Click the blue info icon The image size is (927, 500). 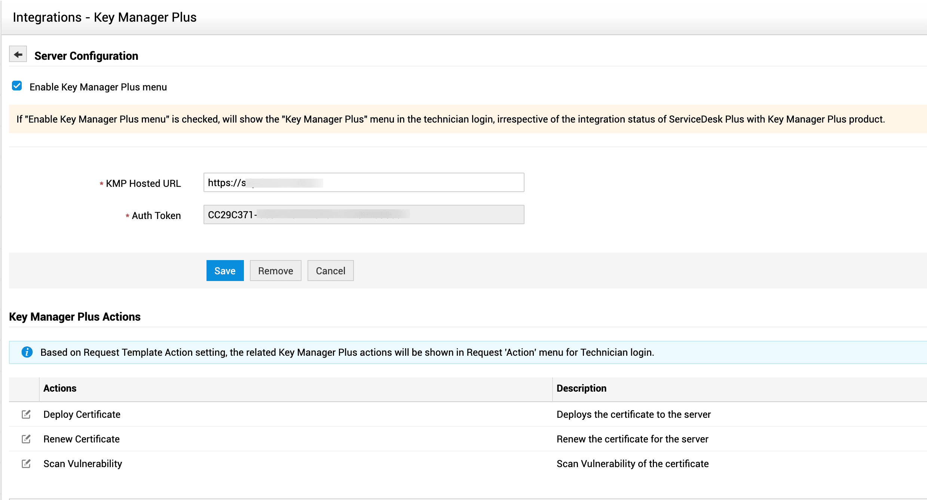tap(27, 352)
